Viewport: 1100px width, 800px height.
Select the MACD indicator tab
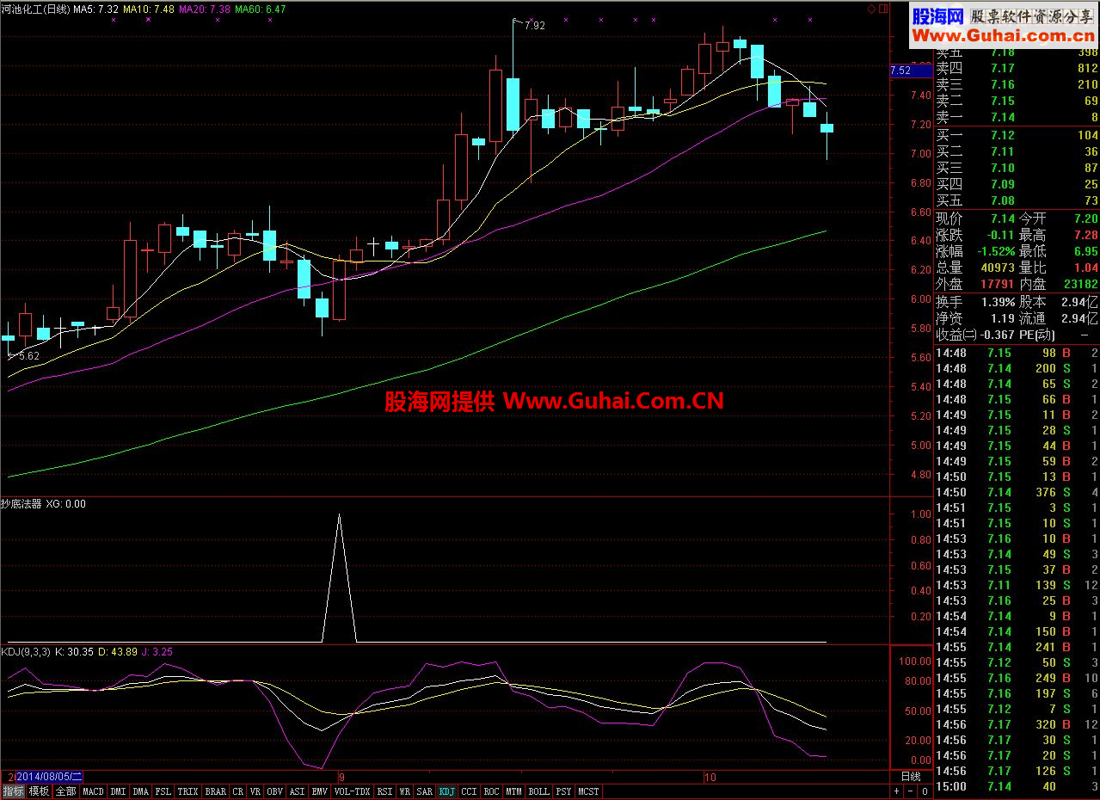tap(93, 791)
